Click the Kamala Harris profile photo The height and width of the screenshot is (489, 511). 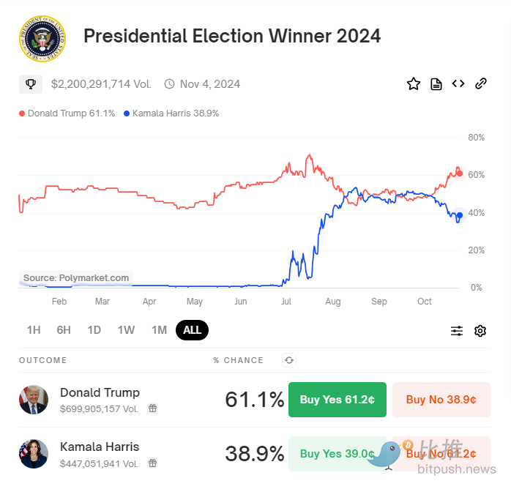coord(34,454)
